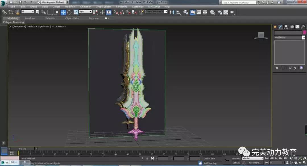307x166 pixels.
Task: Open the Graph Editors menu
Action: 103,7
